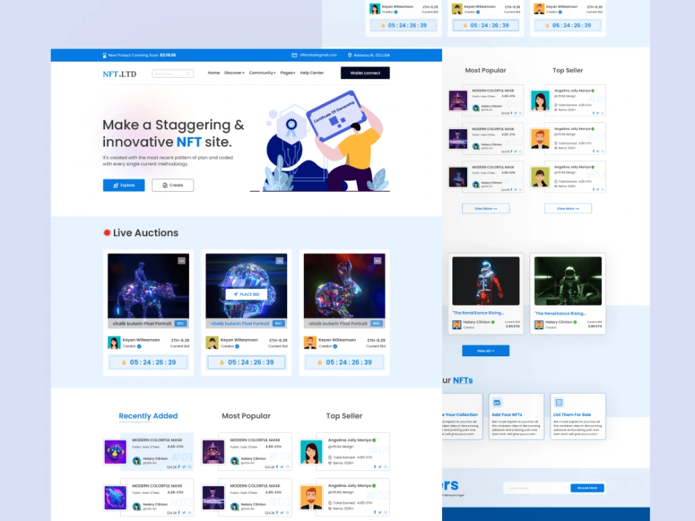Open the green astronaut artwork thumbnail
The image size is (695, 521).
click(x=568, y=281)
